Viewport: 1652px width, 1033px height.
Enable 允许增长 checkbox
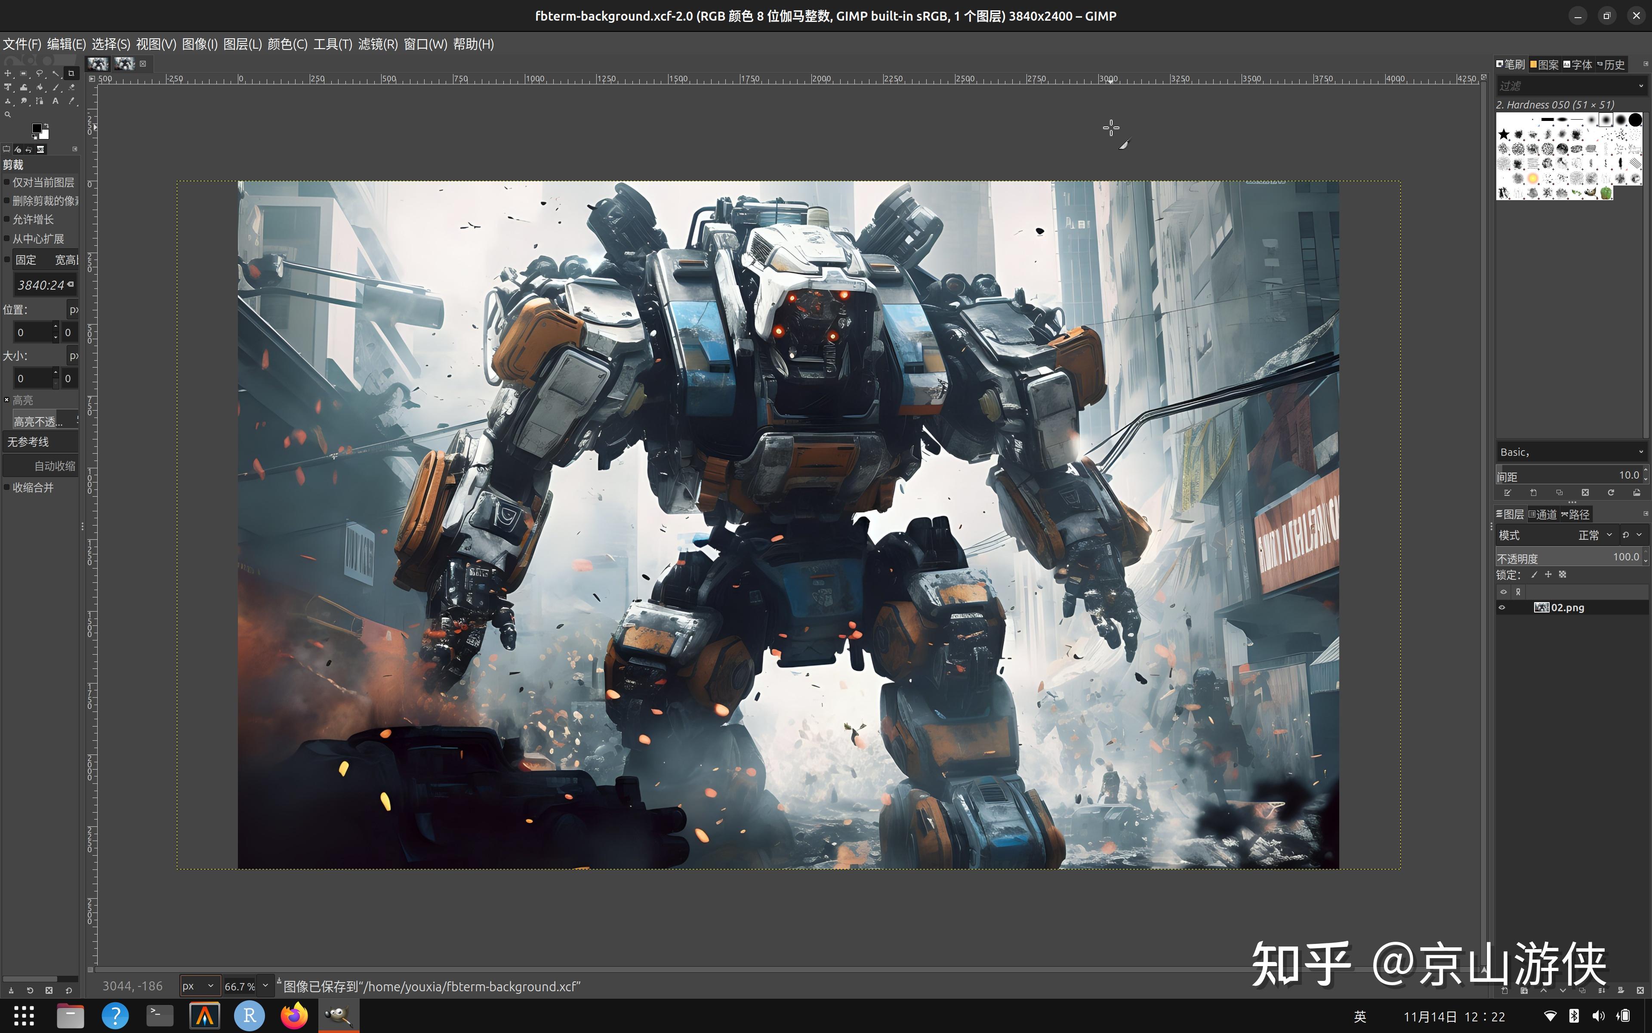7,220
